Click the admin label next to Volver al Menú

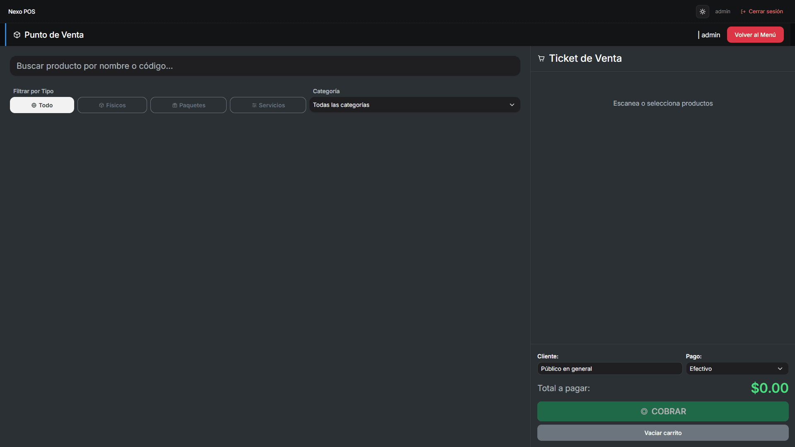[710, 35]
